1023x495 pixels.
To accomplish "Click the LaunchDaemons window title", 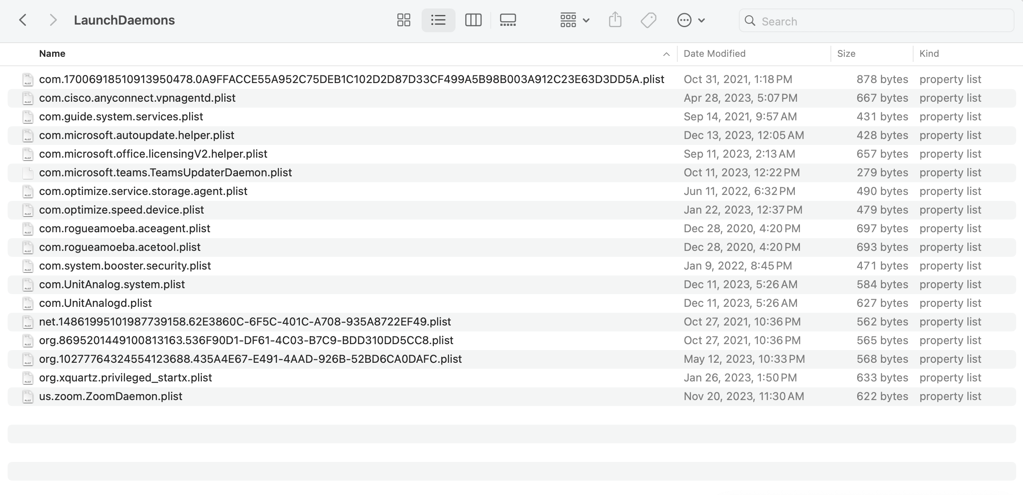I will coord(124,20).
